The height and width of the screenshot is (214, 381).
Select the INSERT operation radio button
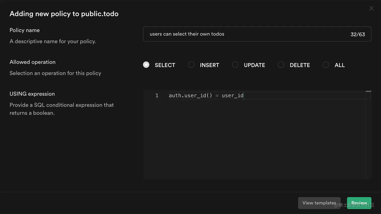click(191, 65)
